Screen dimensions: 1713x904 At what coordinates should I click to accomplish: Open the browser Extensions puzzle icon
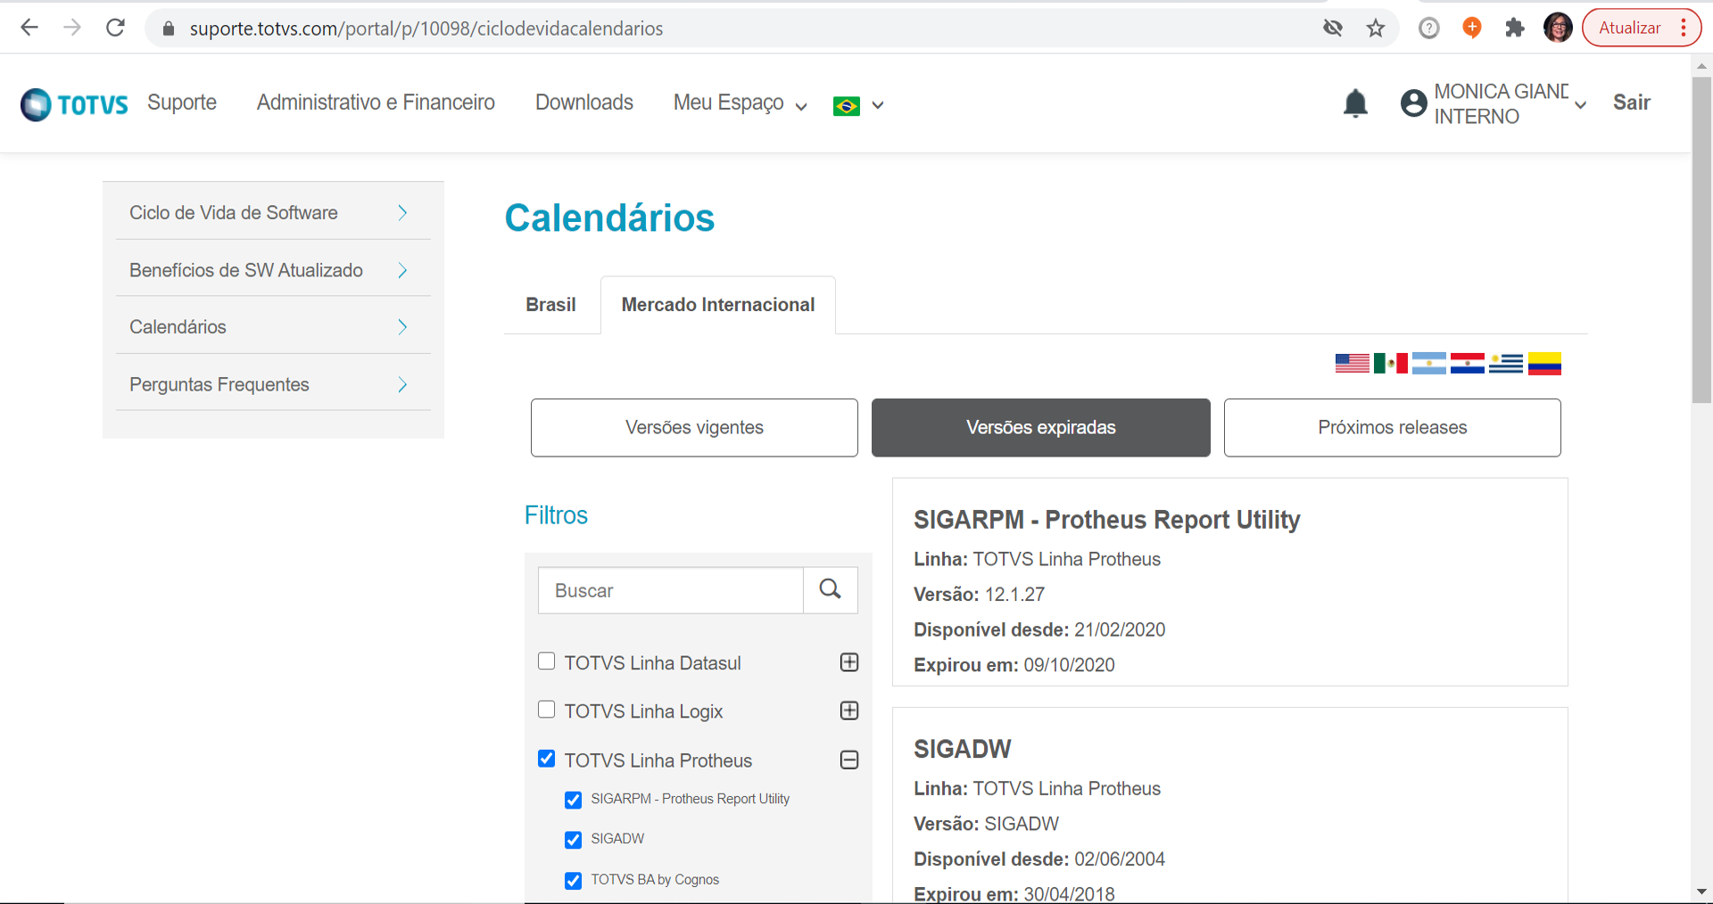pos(1514,28)
